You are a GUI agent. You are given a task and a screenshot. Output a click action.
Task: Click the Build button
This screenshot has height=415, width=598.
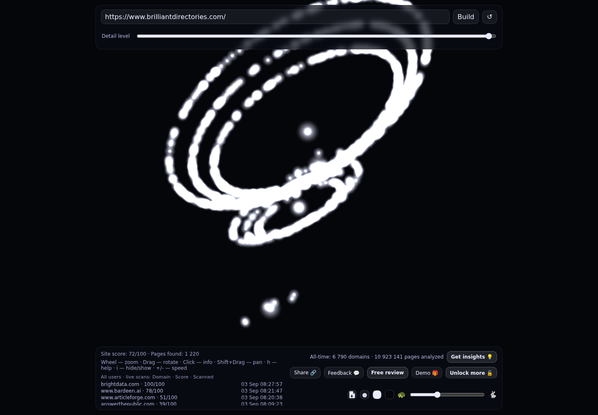[x=466, y=17]
